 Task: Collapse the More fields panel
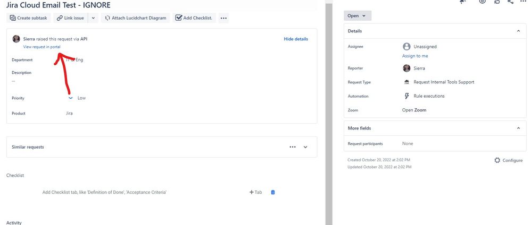tap(518, 128)
